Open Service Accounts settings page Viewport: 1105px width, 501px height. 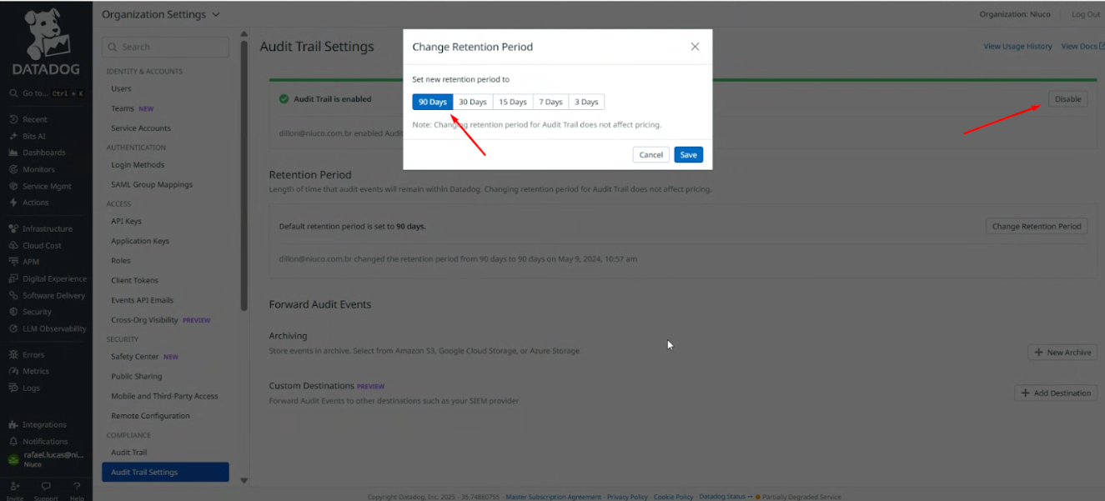tap(141, 128)
